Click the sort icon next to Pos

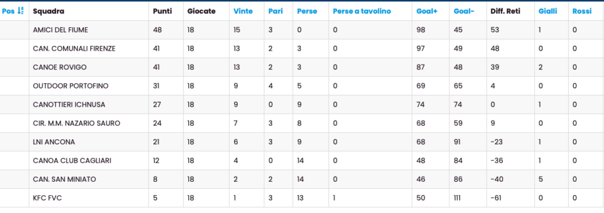[x=21, y=11]
